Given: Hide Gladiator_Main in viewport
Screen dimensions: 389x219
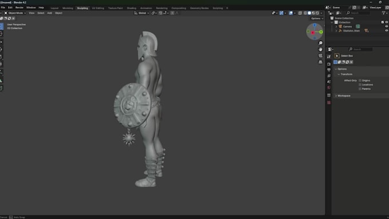Looking at the screenshot, I should tap(387, 30).
